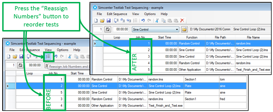Click Loop column header in front window
This screenshot has width=273, height=112.
point(117,37)
